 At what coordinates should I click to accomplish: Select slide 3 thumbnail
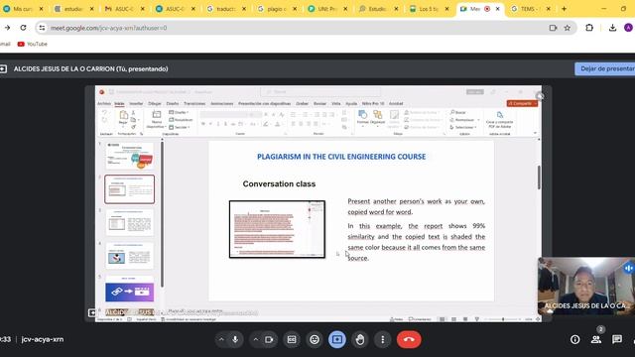click(130, 222)
